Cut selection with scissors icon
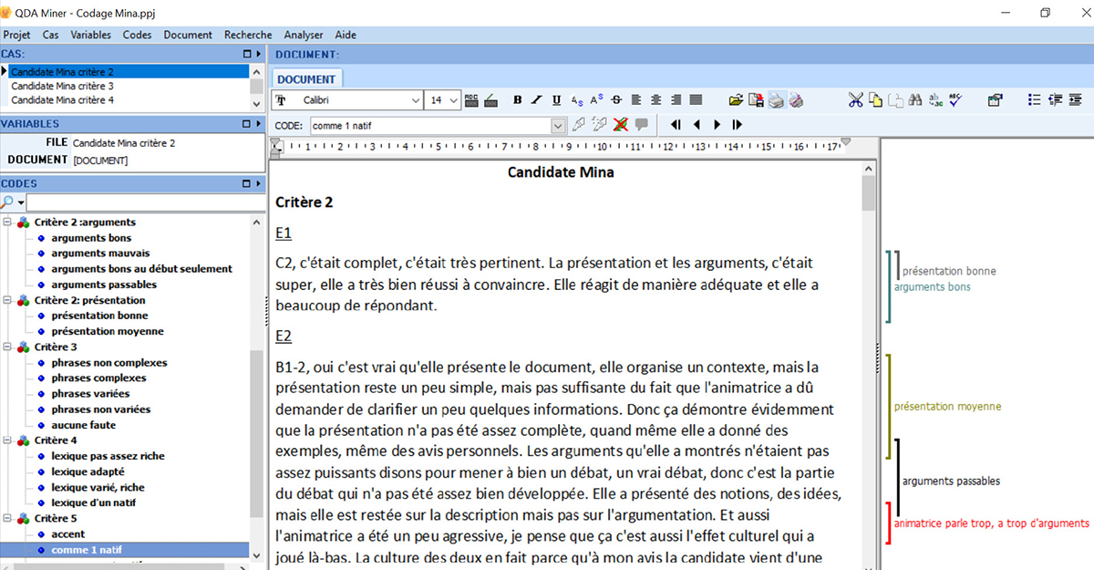Viewport: 1094px width, 570px height. (855, 100)
